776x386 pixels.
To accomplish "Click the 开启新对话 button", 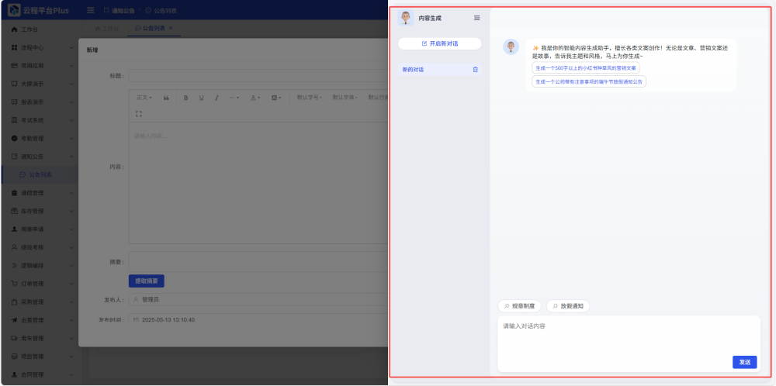I will [x=439, y=43].
